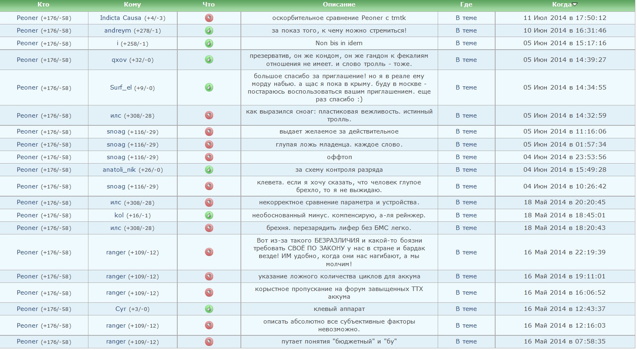This screenshot has height=350, width=637.
Task: Click green rating icon in kol row
Action: pyautogui.click(x=209, y=215)
